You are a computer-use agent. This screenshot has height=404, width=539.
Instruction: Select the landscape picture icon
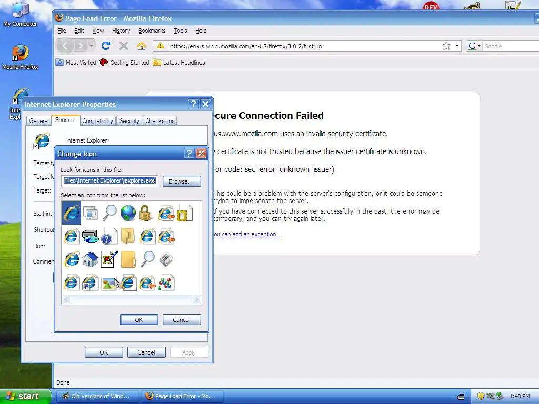pyautogui.click(x=109, y=284)
